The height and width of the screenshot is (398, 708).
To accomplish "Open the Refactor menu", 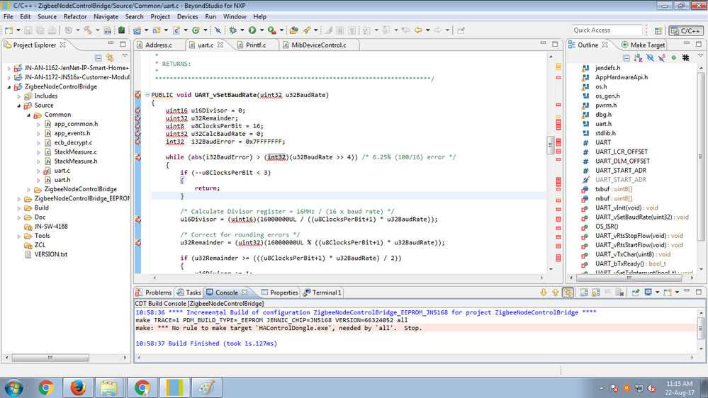I will 75,17.
